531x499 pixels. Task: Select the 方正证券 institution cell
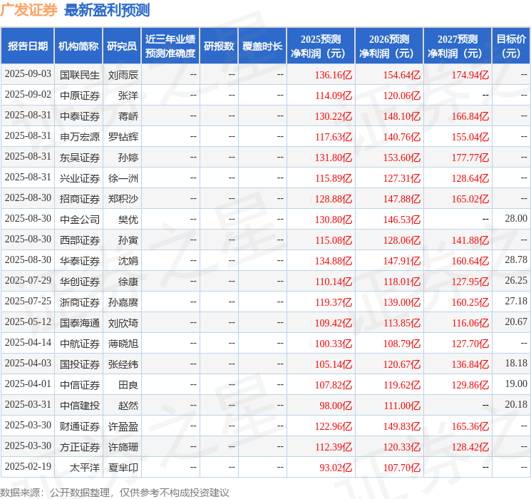point(80,447)
